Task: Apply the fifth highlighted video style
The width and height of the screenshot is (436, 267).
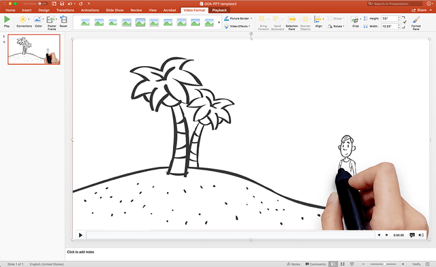Action: click(x=140, y=22)
